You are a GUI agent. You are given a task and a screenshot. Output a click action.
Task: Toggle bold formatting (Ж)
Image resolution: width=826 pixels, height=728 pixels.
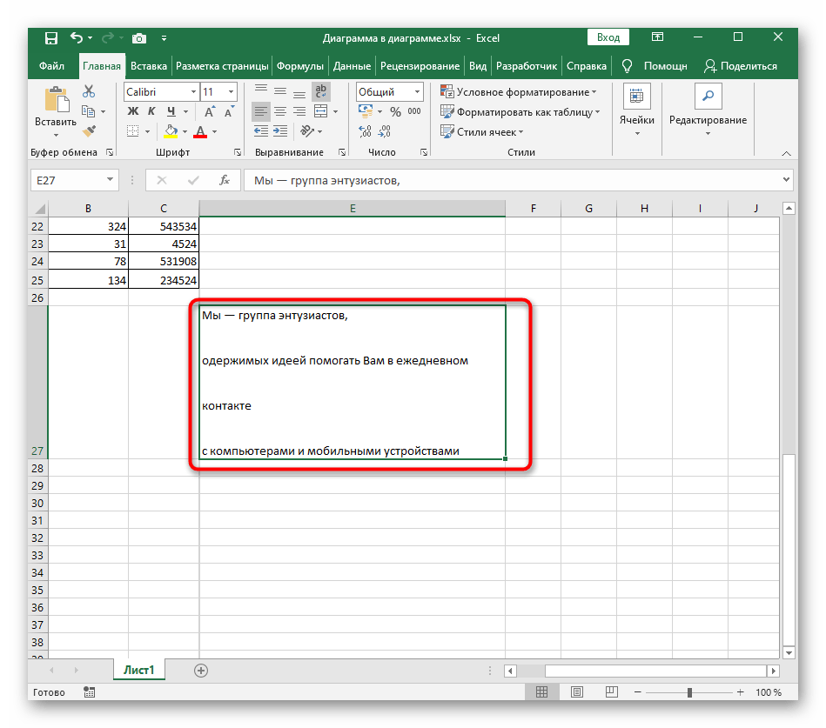point(133,111)
